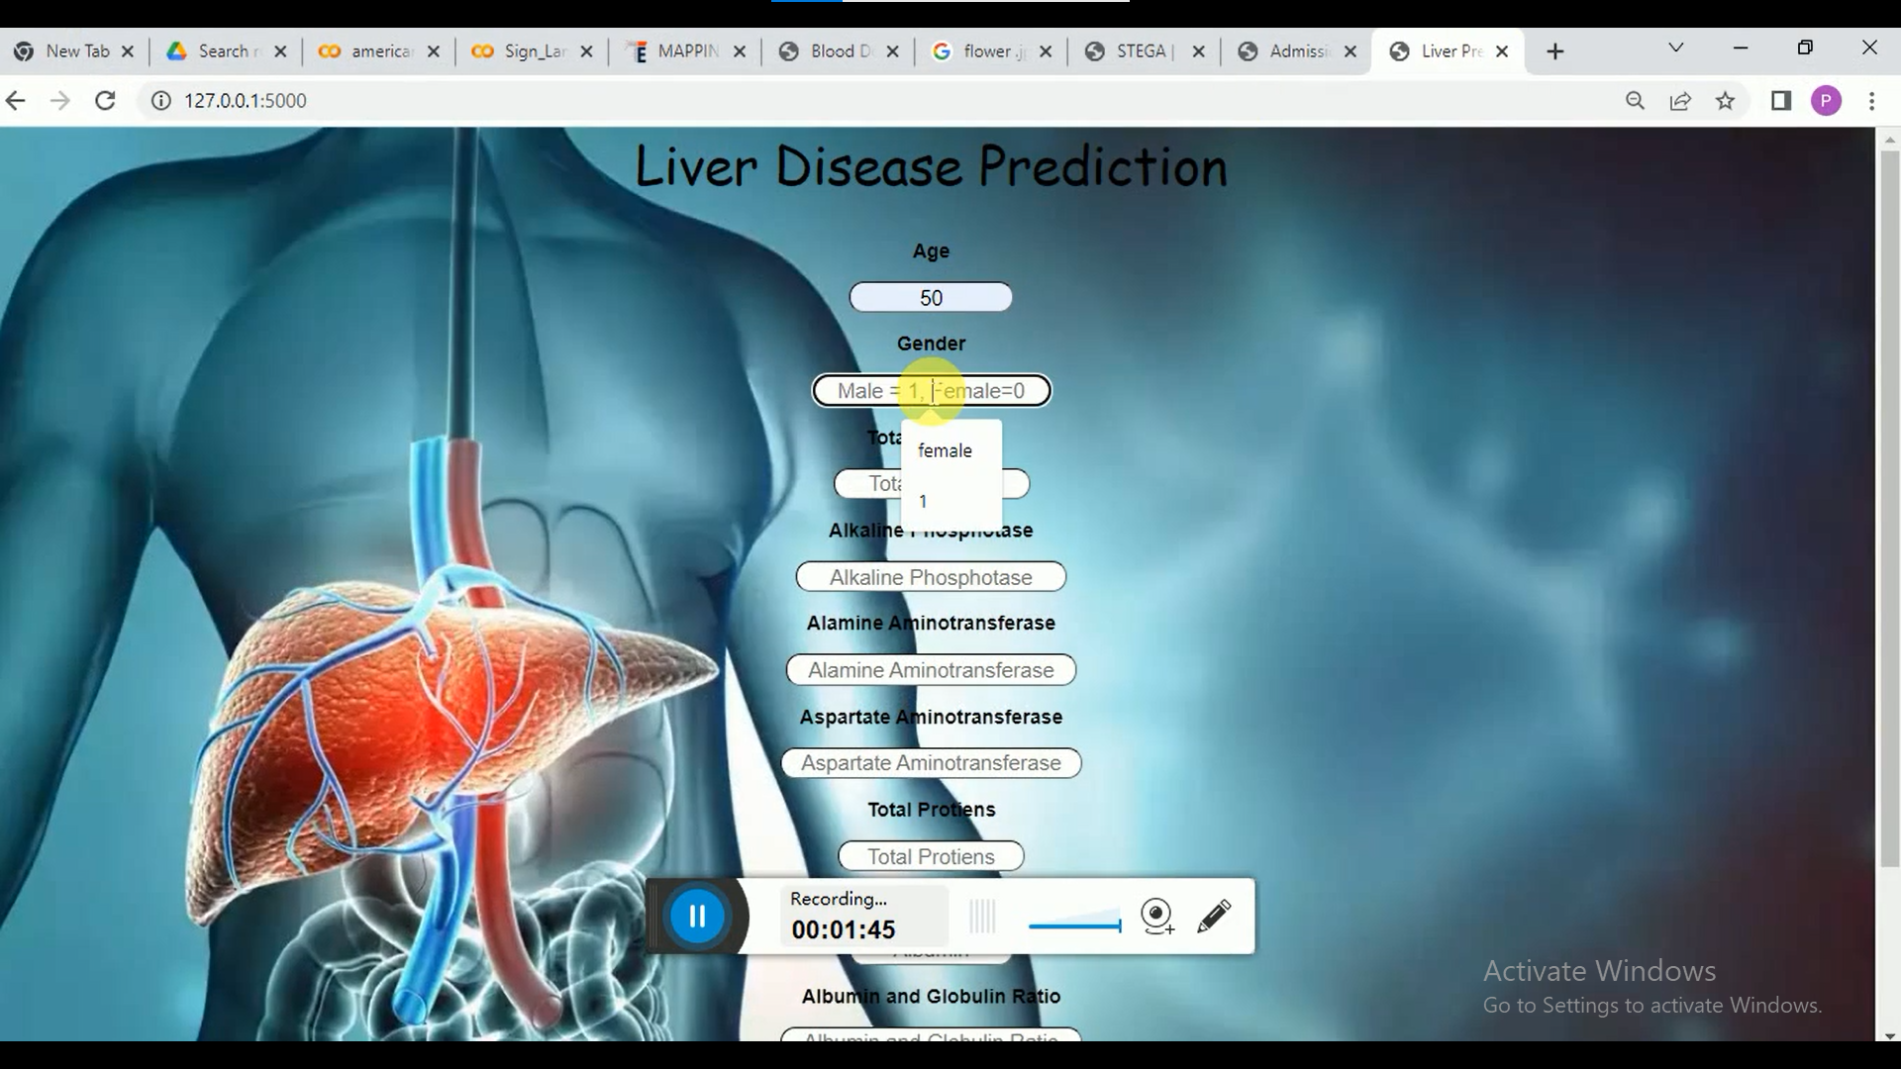Close the flower tab
This screenshot has height=1069, width=1901.
coord(1046,51)
